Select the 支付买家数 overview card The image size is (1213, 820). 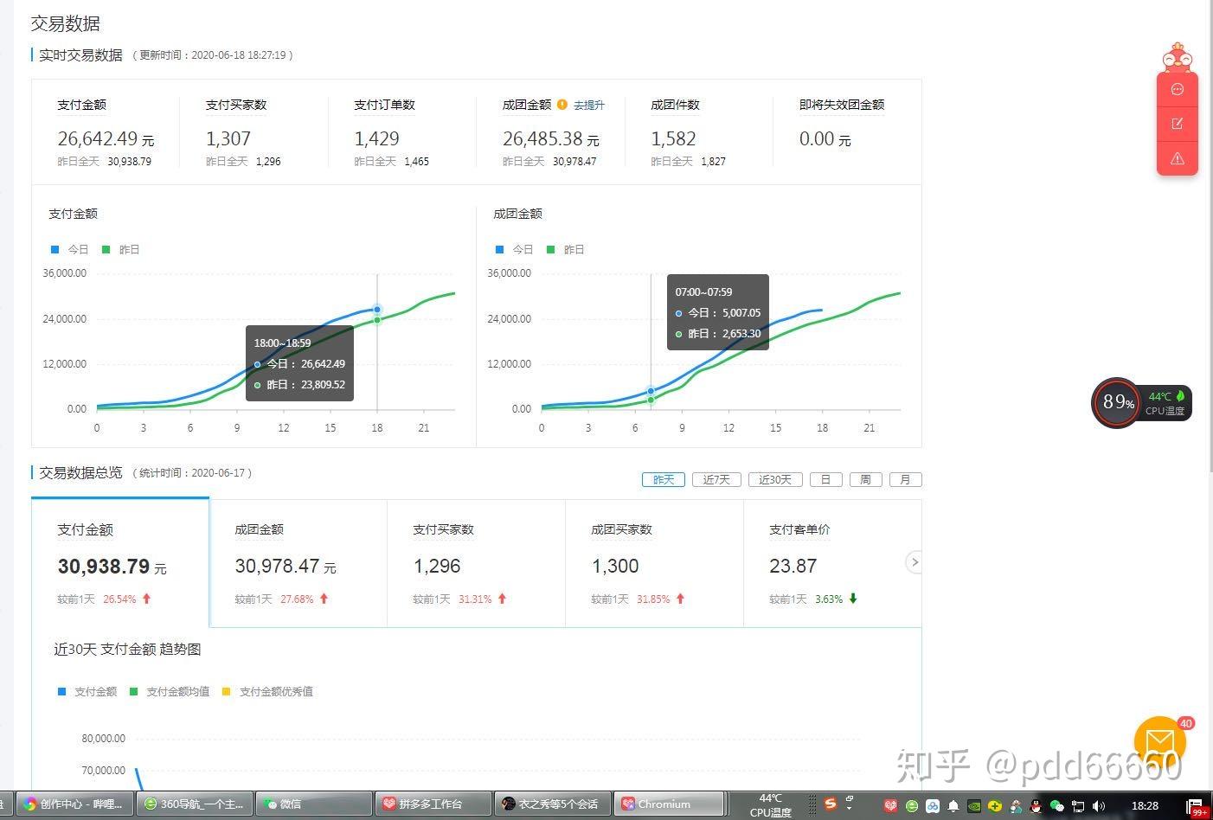[476, 563]
